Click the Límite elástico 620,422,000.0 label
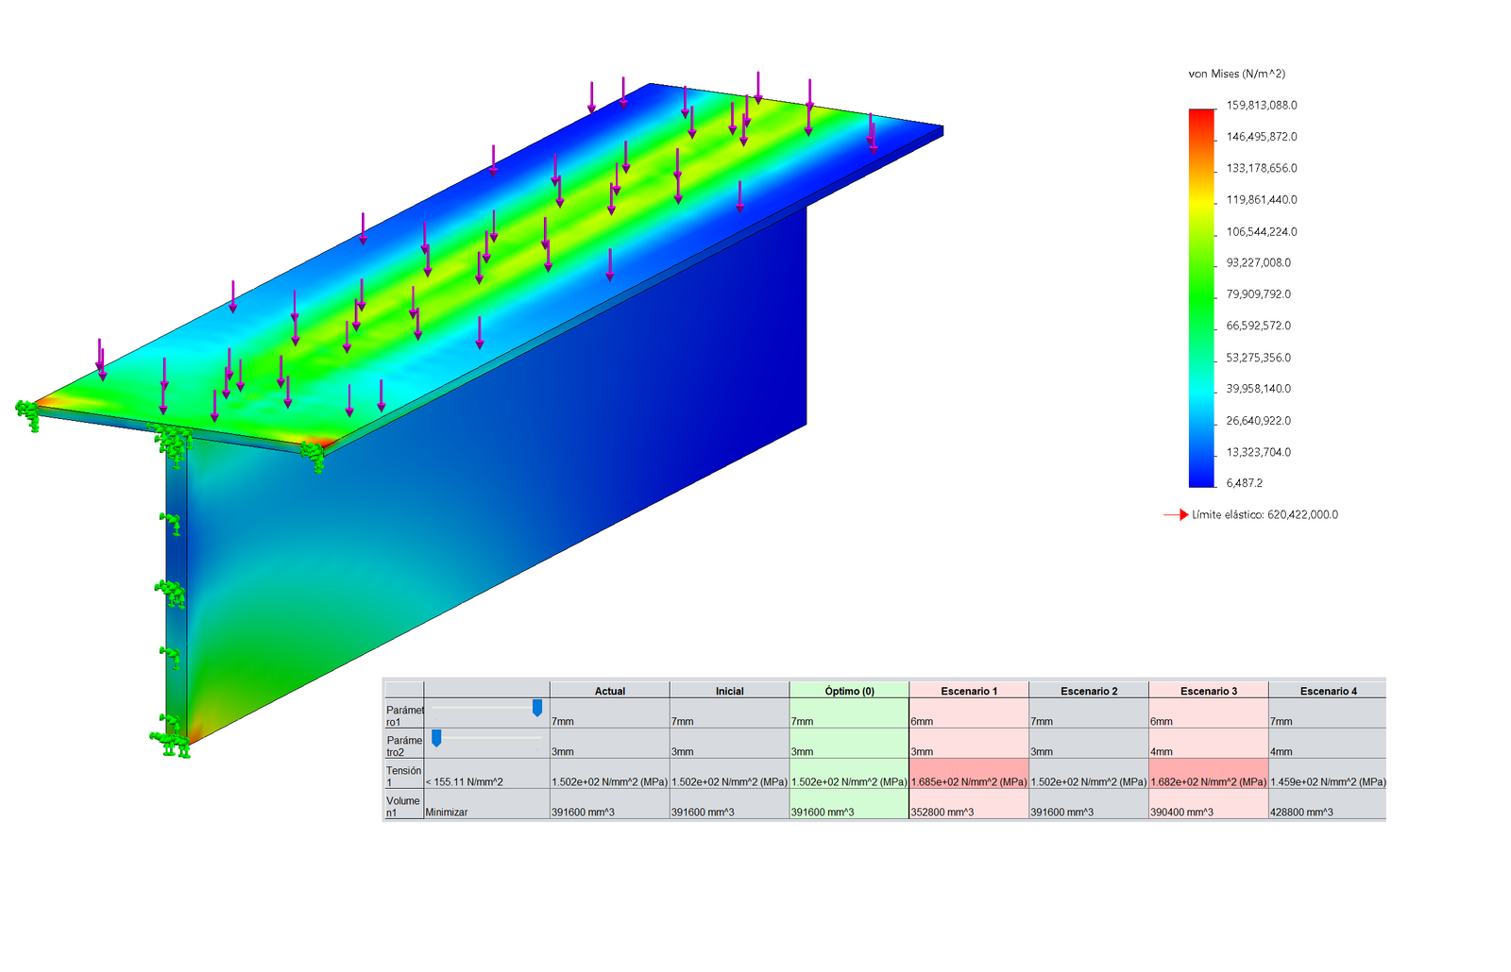This screenshot has width=1511, height=972. (1265, 514)
